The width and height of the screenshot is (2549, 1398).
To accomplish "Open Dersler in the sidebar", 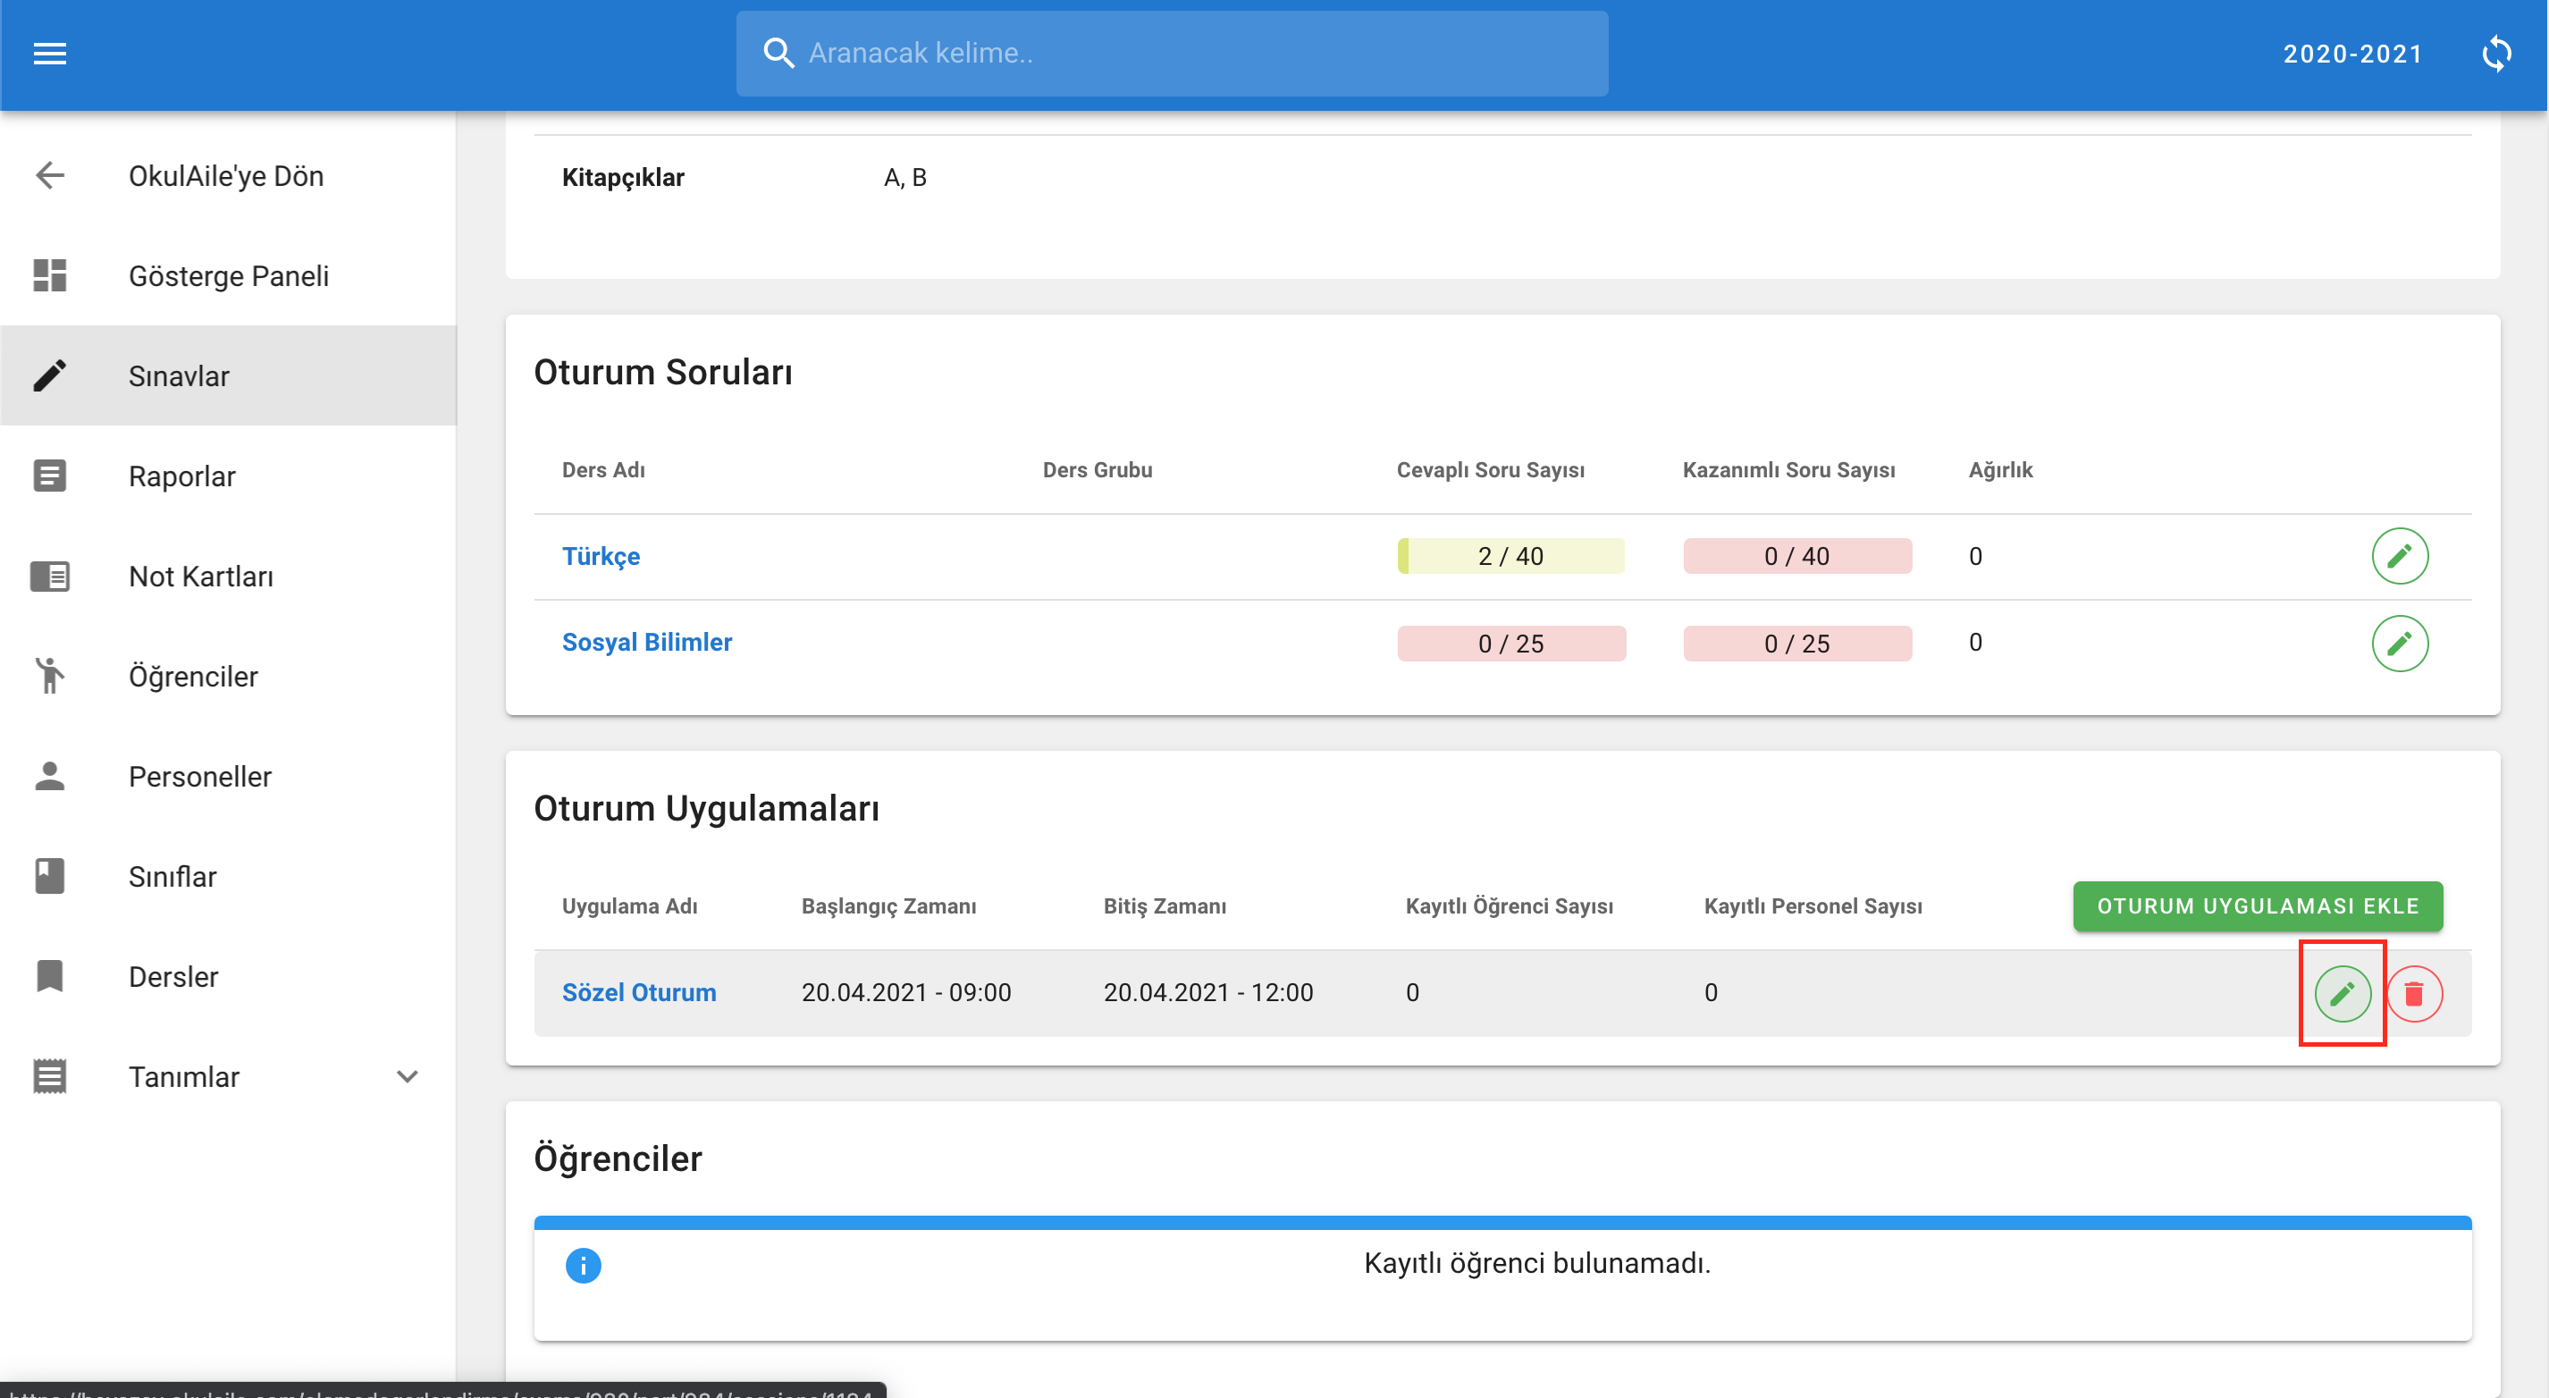I will 228,975.
